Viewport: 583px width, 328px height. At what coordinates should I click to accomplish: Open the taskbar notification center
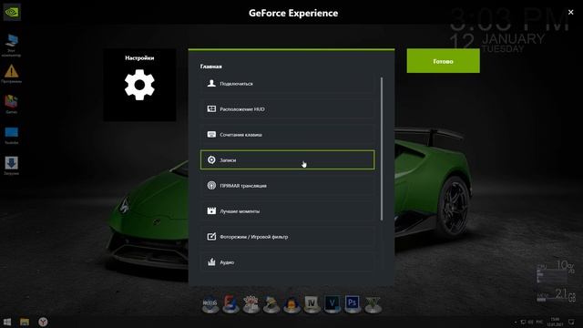571,322
